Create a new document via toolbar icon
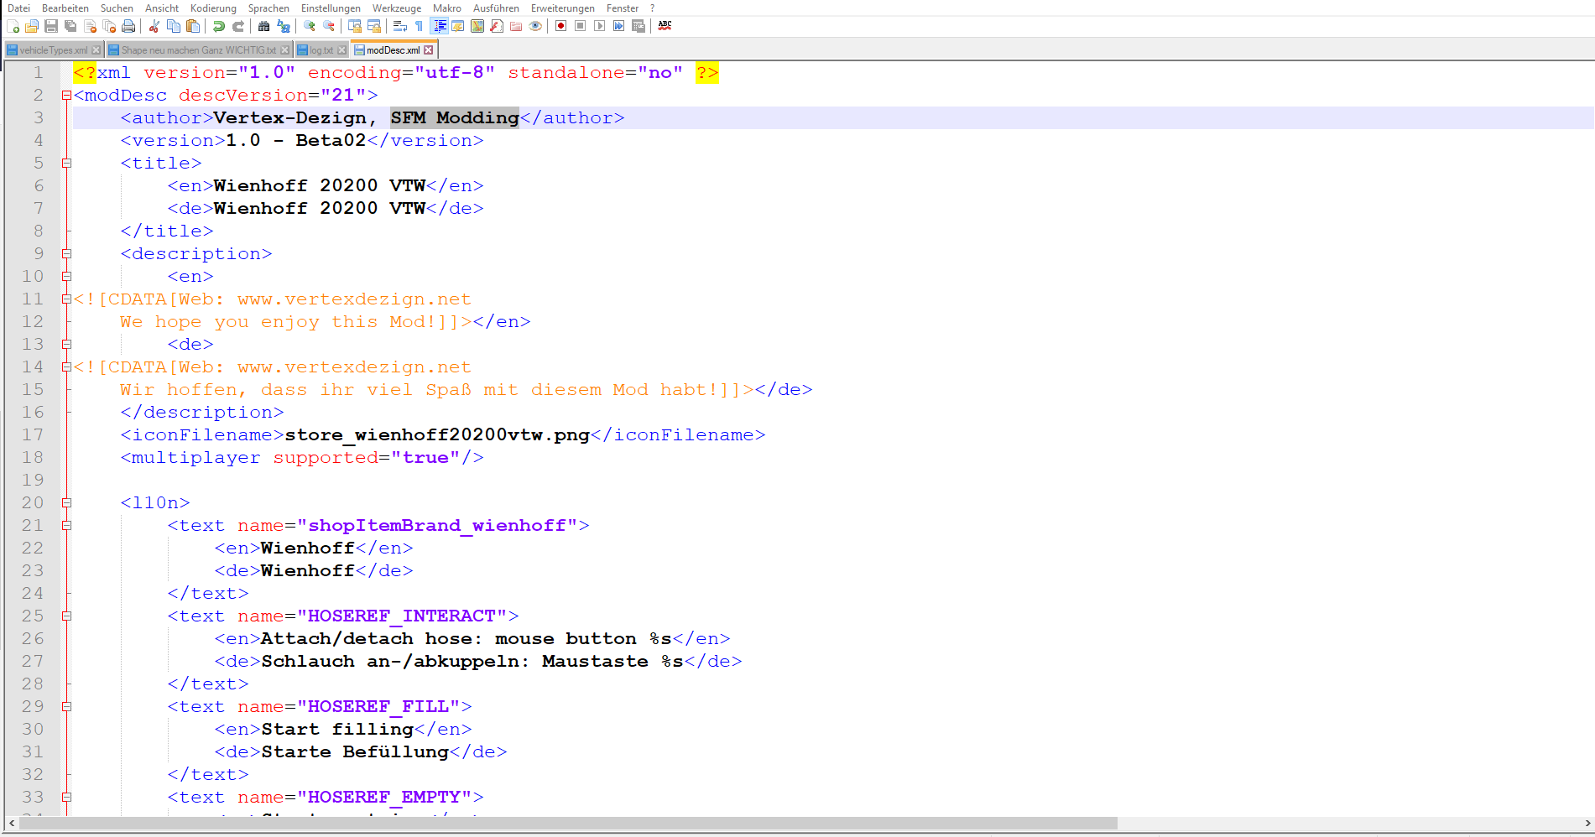 13,26
